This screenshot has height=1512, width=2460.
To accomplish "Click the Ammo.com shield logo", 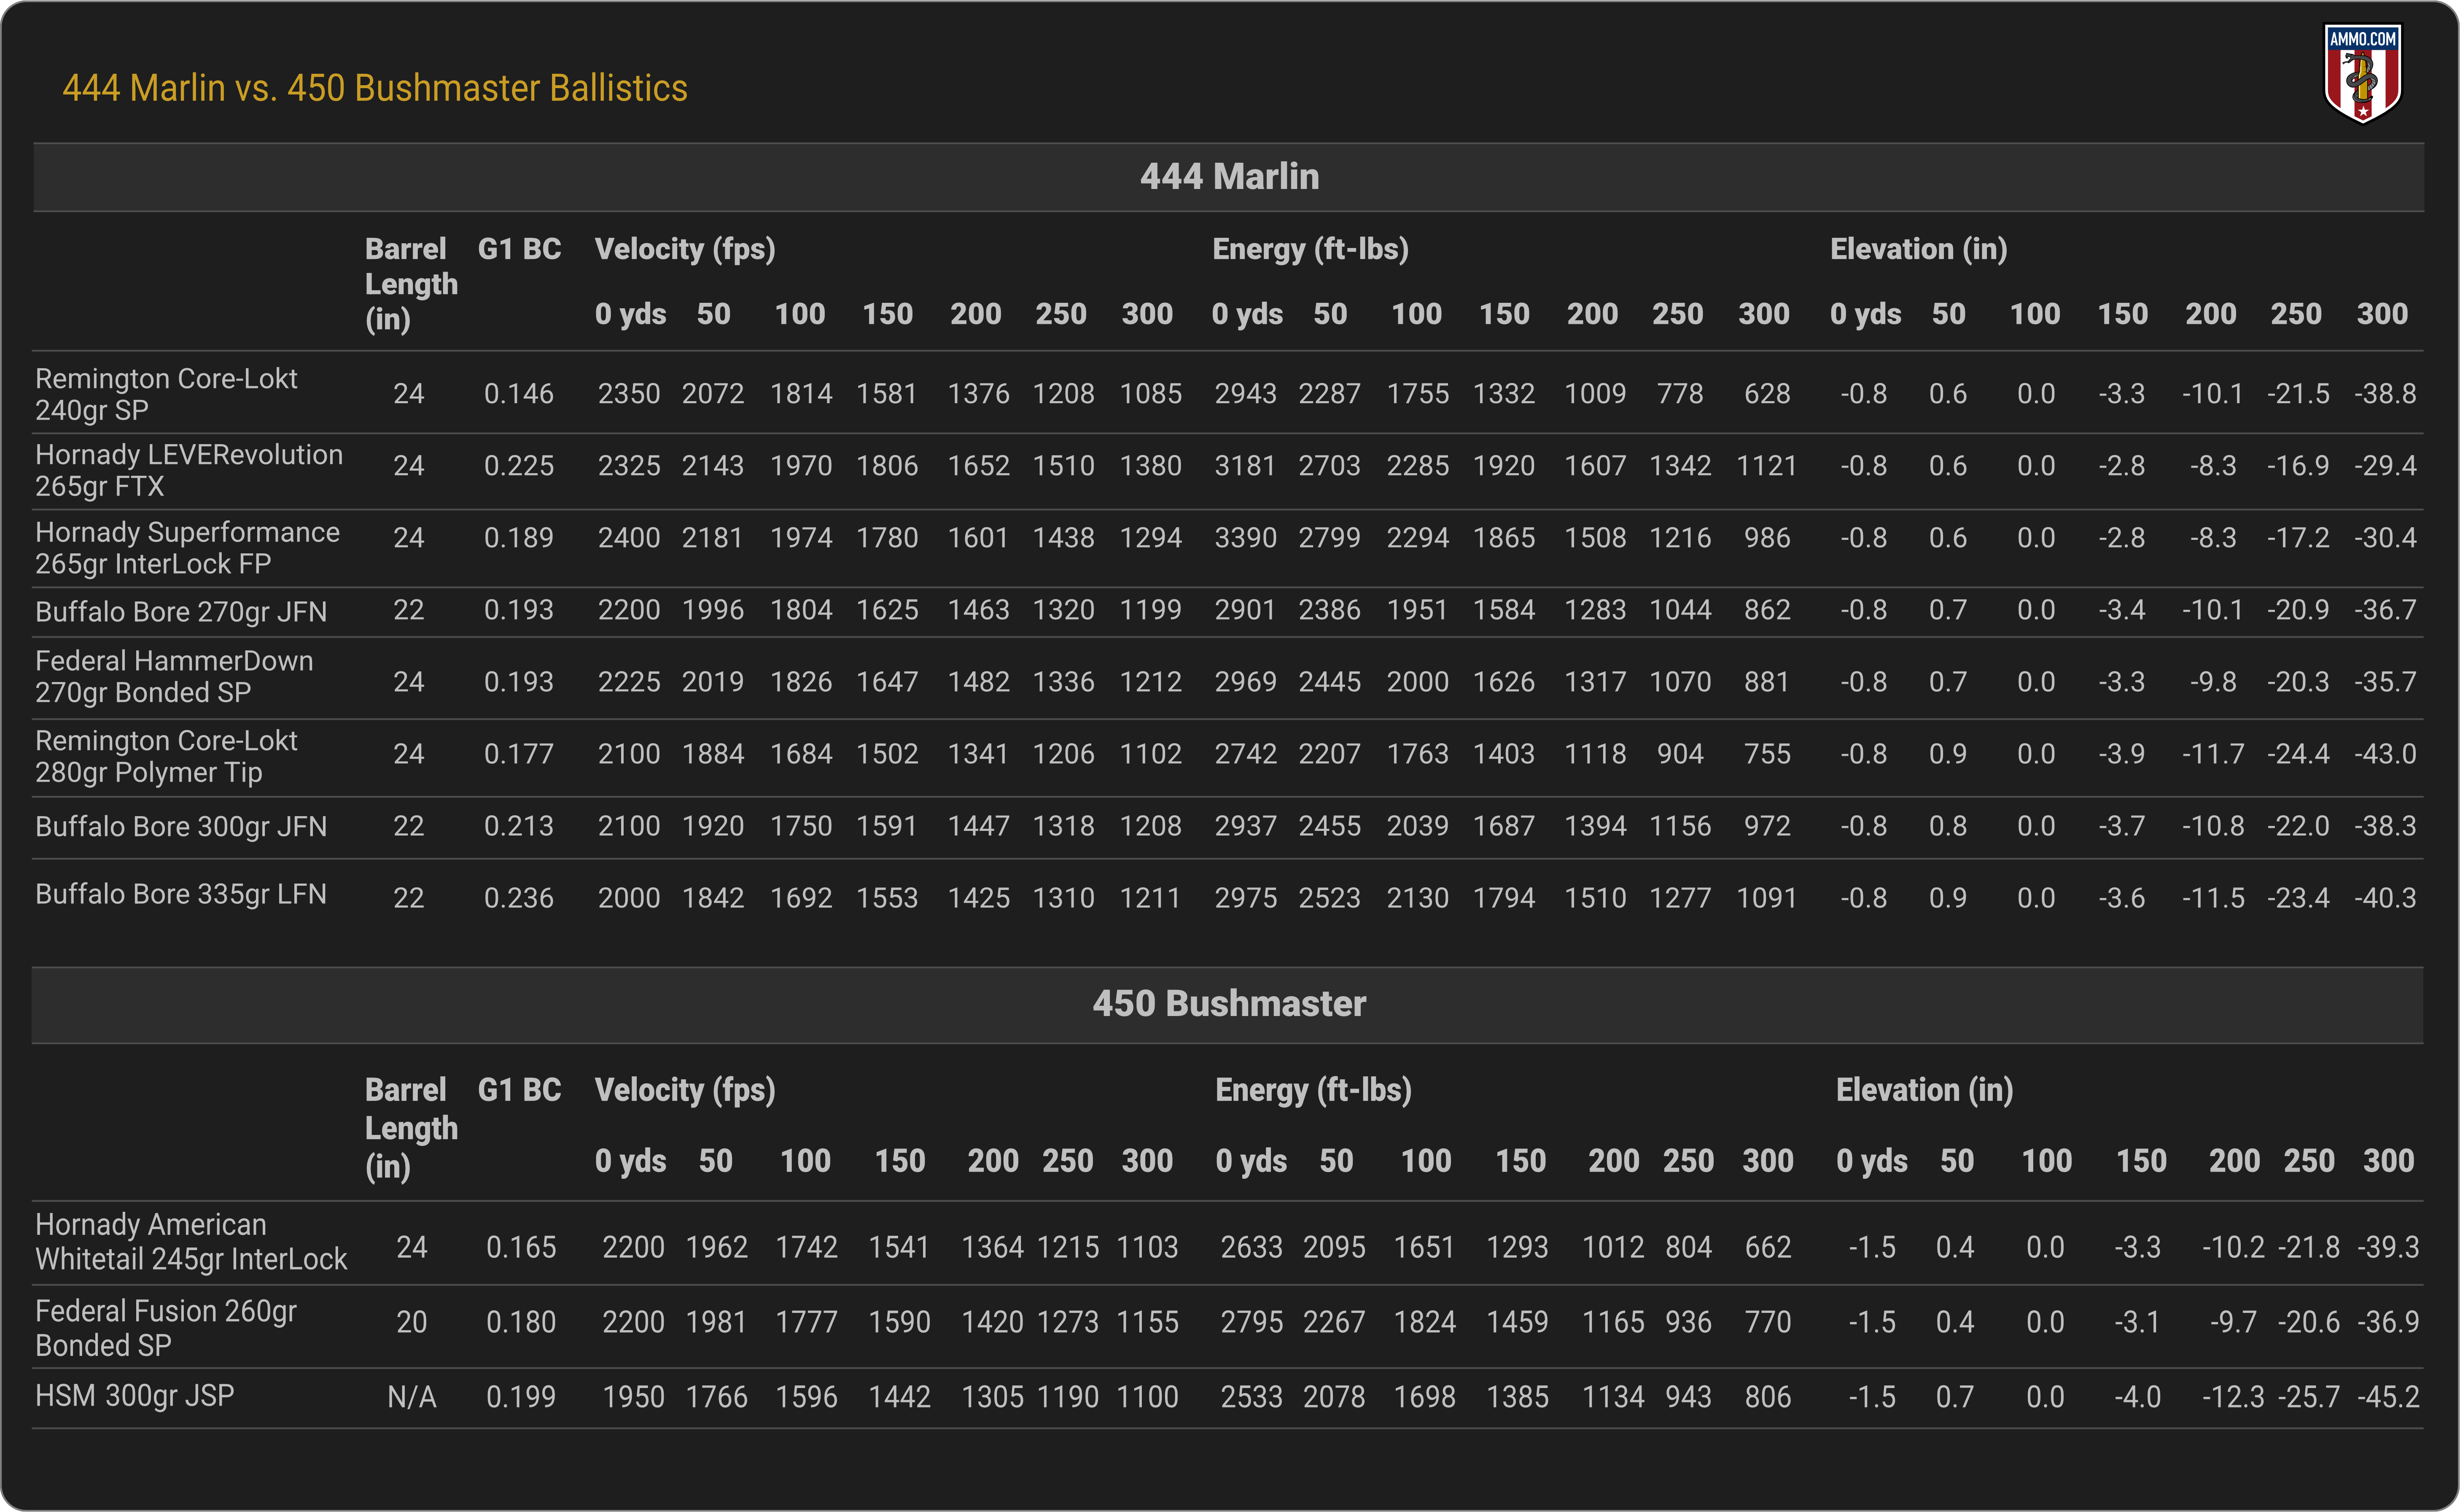I will coord(2362,74).
